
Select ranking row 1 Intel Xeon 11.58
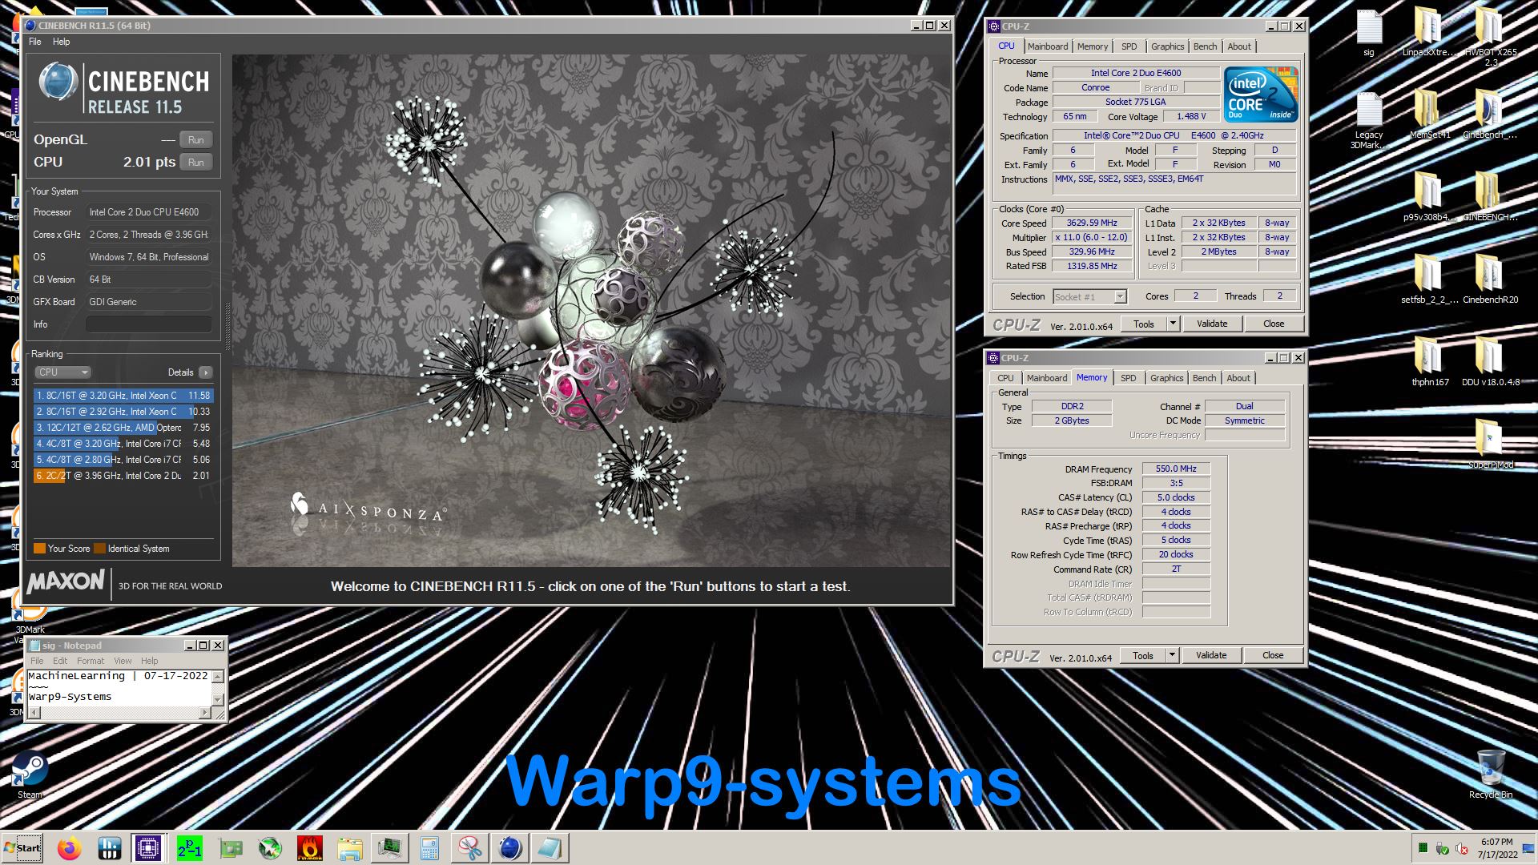123,396
